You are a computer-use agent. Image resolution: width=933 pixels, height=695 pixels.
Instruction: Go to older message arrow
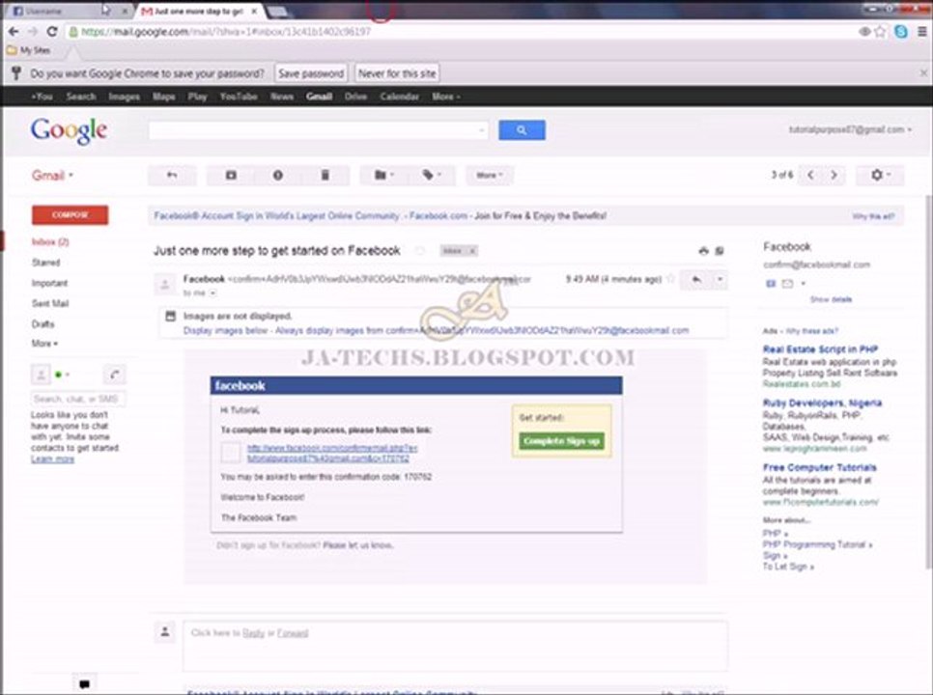pos(834,175)
